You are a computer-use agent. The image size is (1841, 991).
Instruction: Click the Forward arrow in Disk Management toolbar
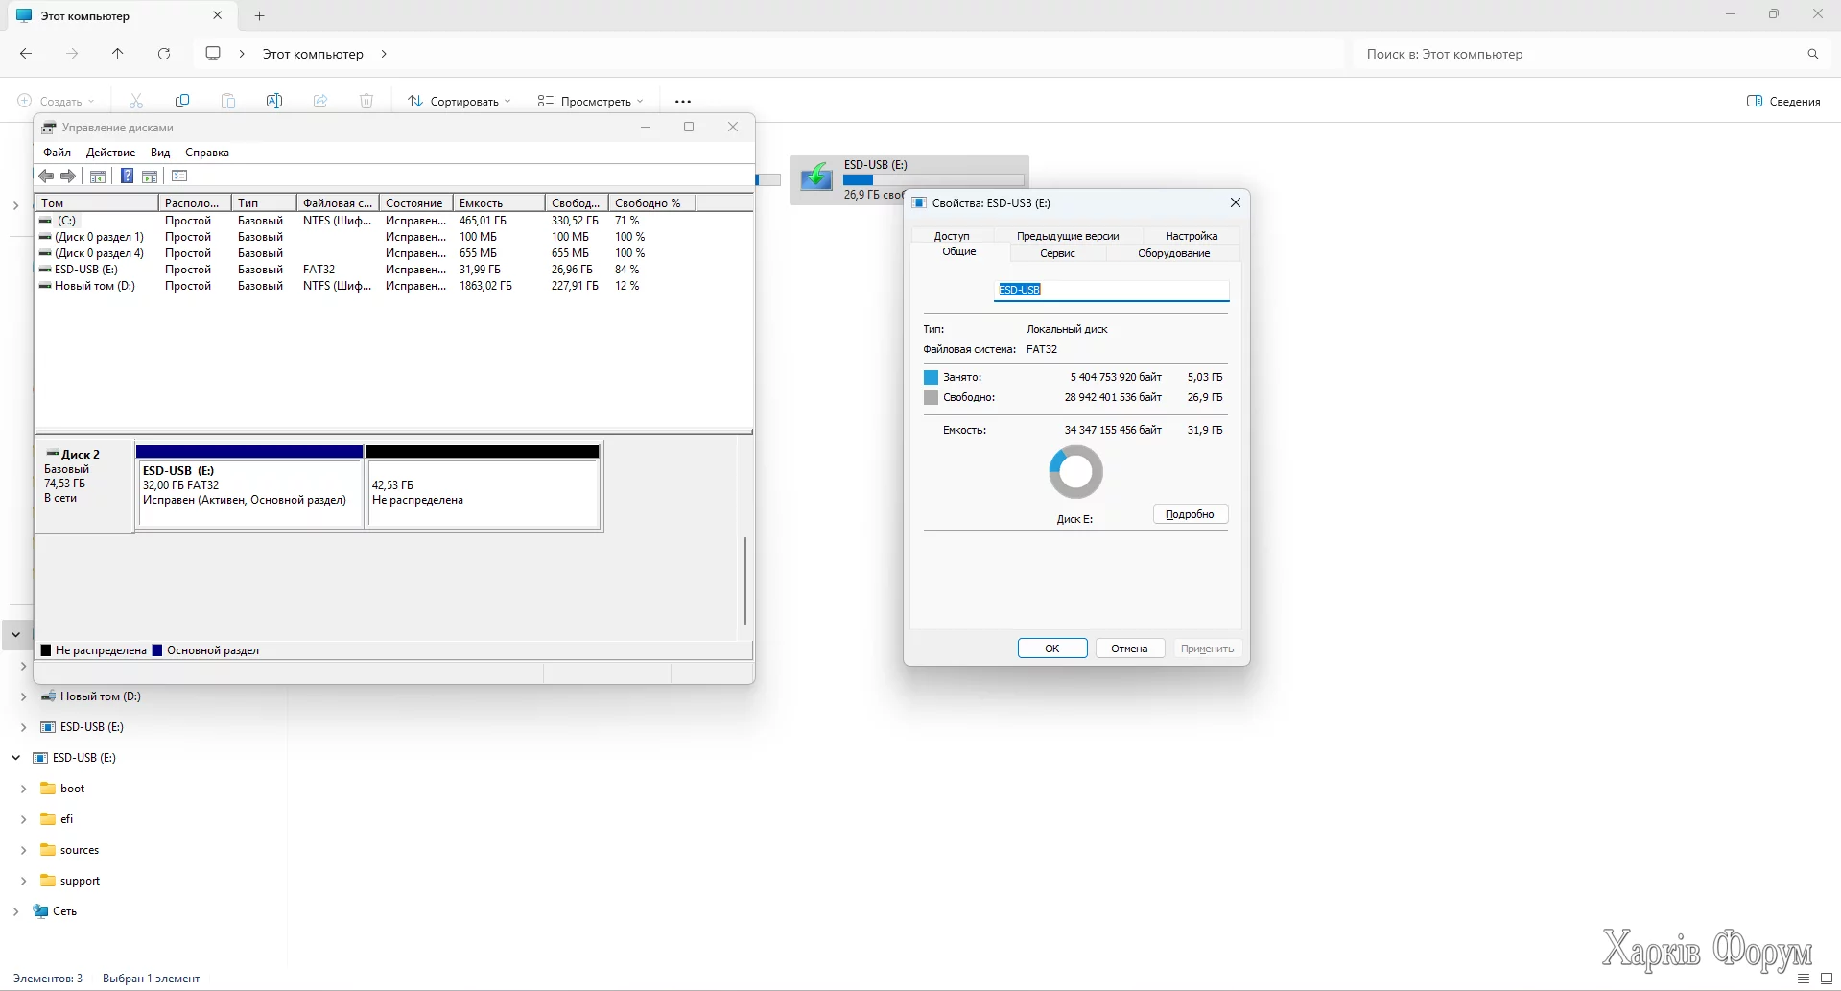coord(68,176)
